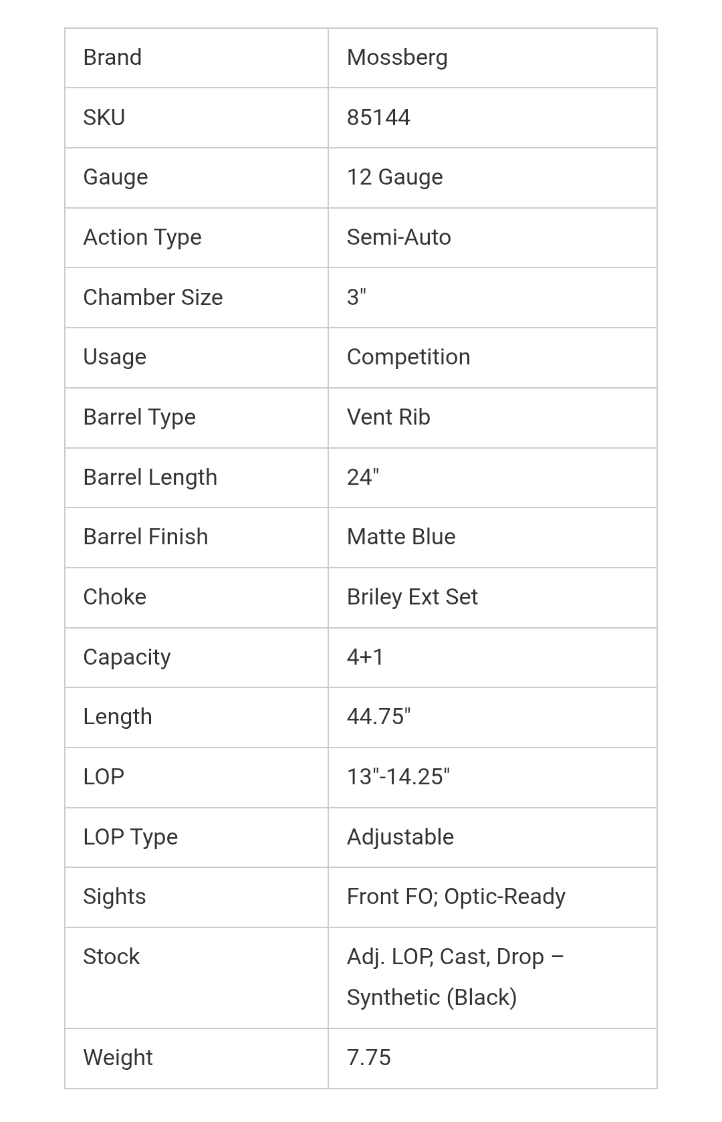Select the 13"-14.25" LOP value
Screen dimensions: 722x1122
point(398,777)
